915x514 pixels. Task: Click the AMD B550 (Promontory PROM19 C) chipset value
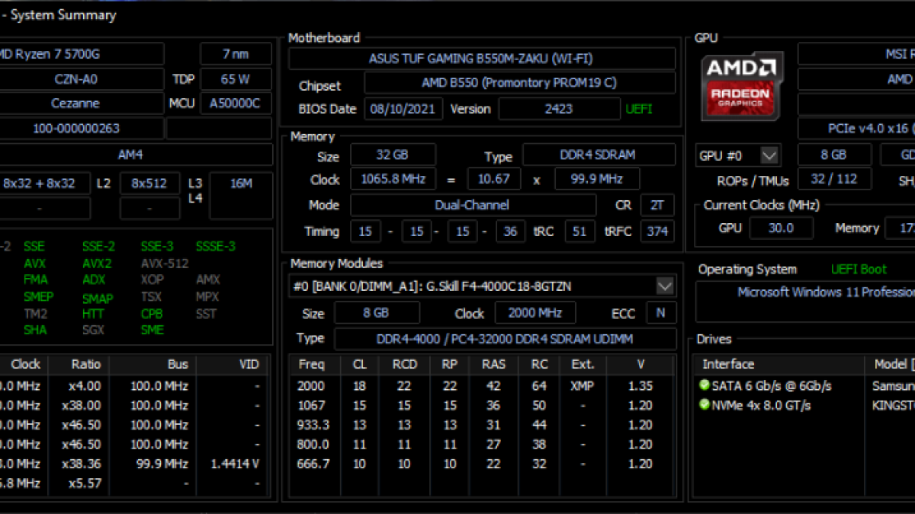(x=519, y=82)
